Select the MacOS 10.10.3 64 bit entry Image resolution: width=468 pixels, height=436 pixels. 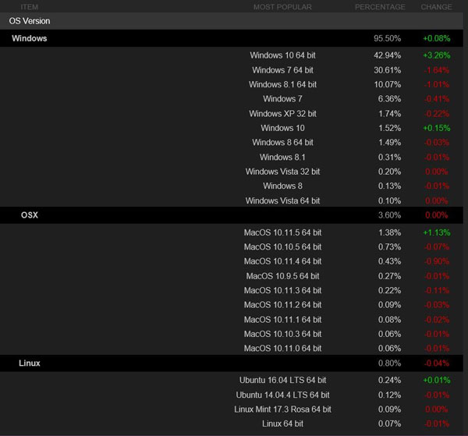[x=282, y=334]
